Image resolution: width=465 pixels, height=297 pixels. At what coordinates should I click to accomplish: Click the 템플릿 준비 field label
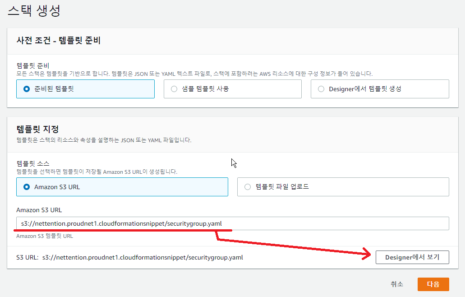tap(32, 65)
